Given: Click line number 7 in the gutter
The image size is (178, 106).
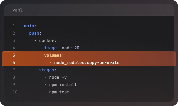Looking at the screenshot, I should (x=14, y=70).
